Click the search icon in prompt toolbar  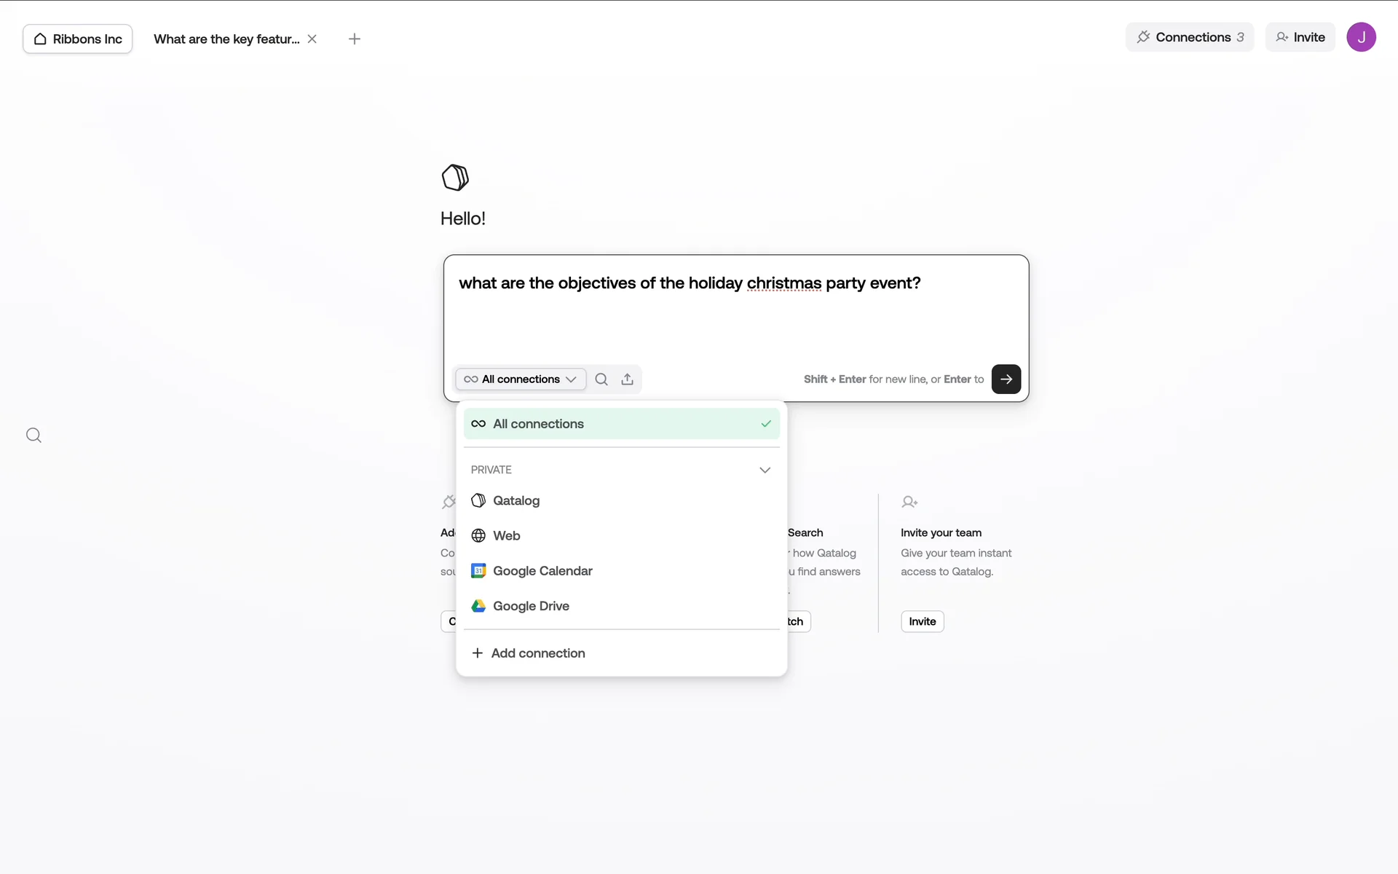(x=601, y=379)
